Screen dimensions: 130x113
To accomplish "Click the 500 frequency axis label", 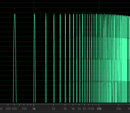I will point(14,109).
